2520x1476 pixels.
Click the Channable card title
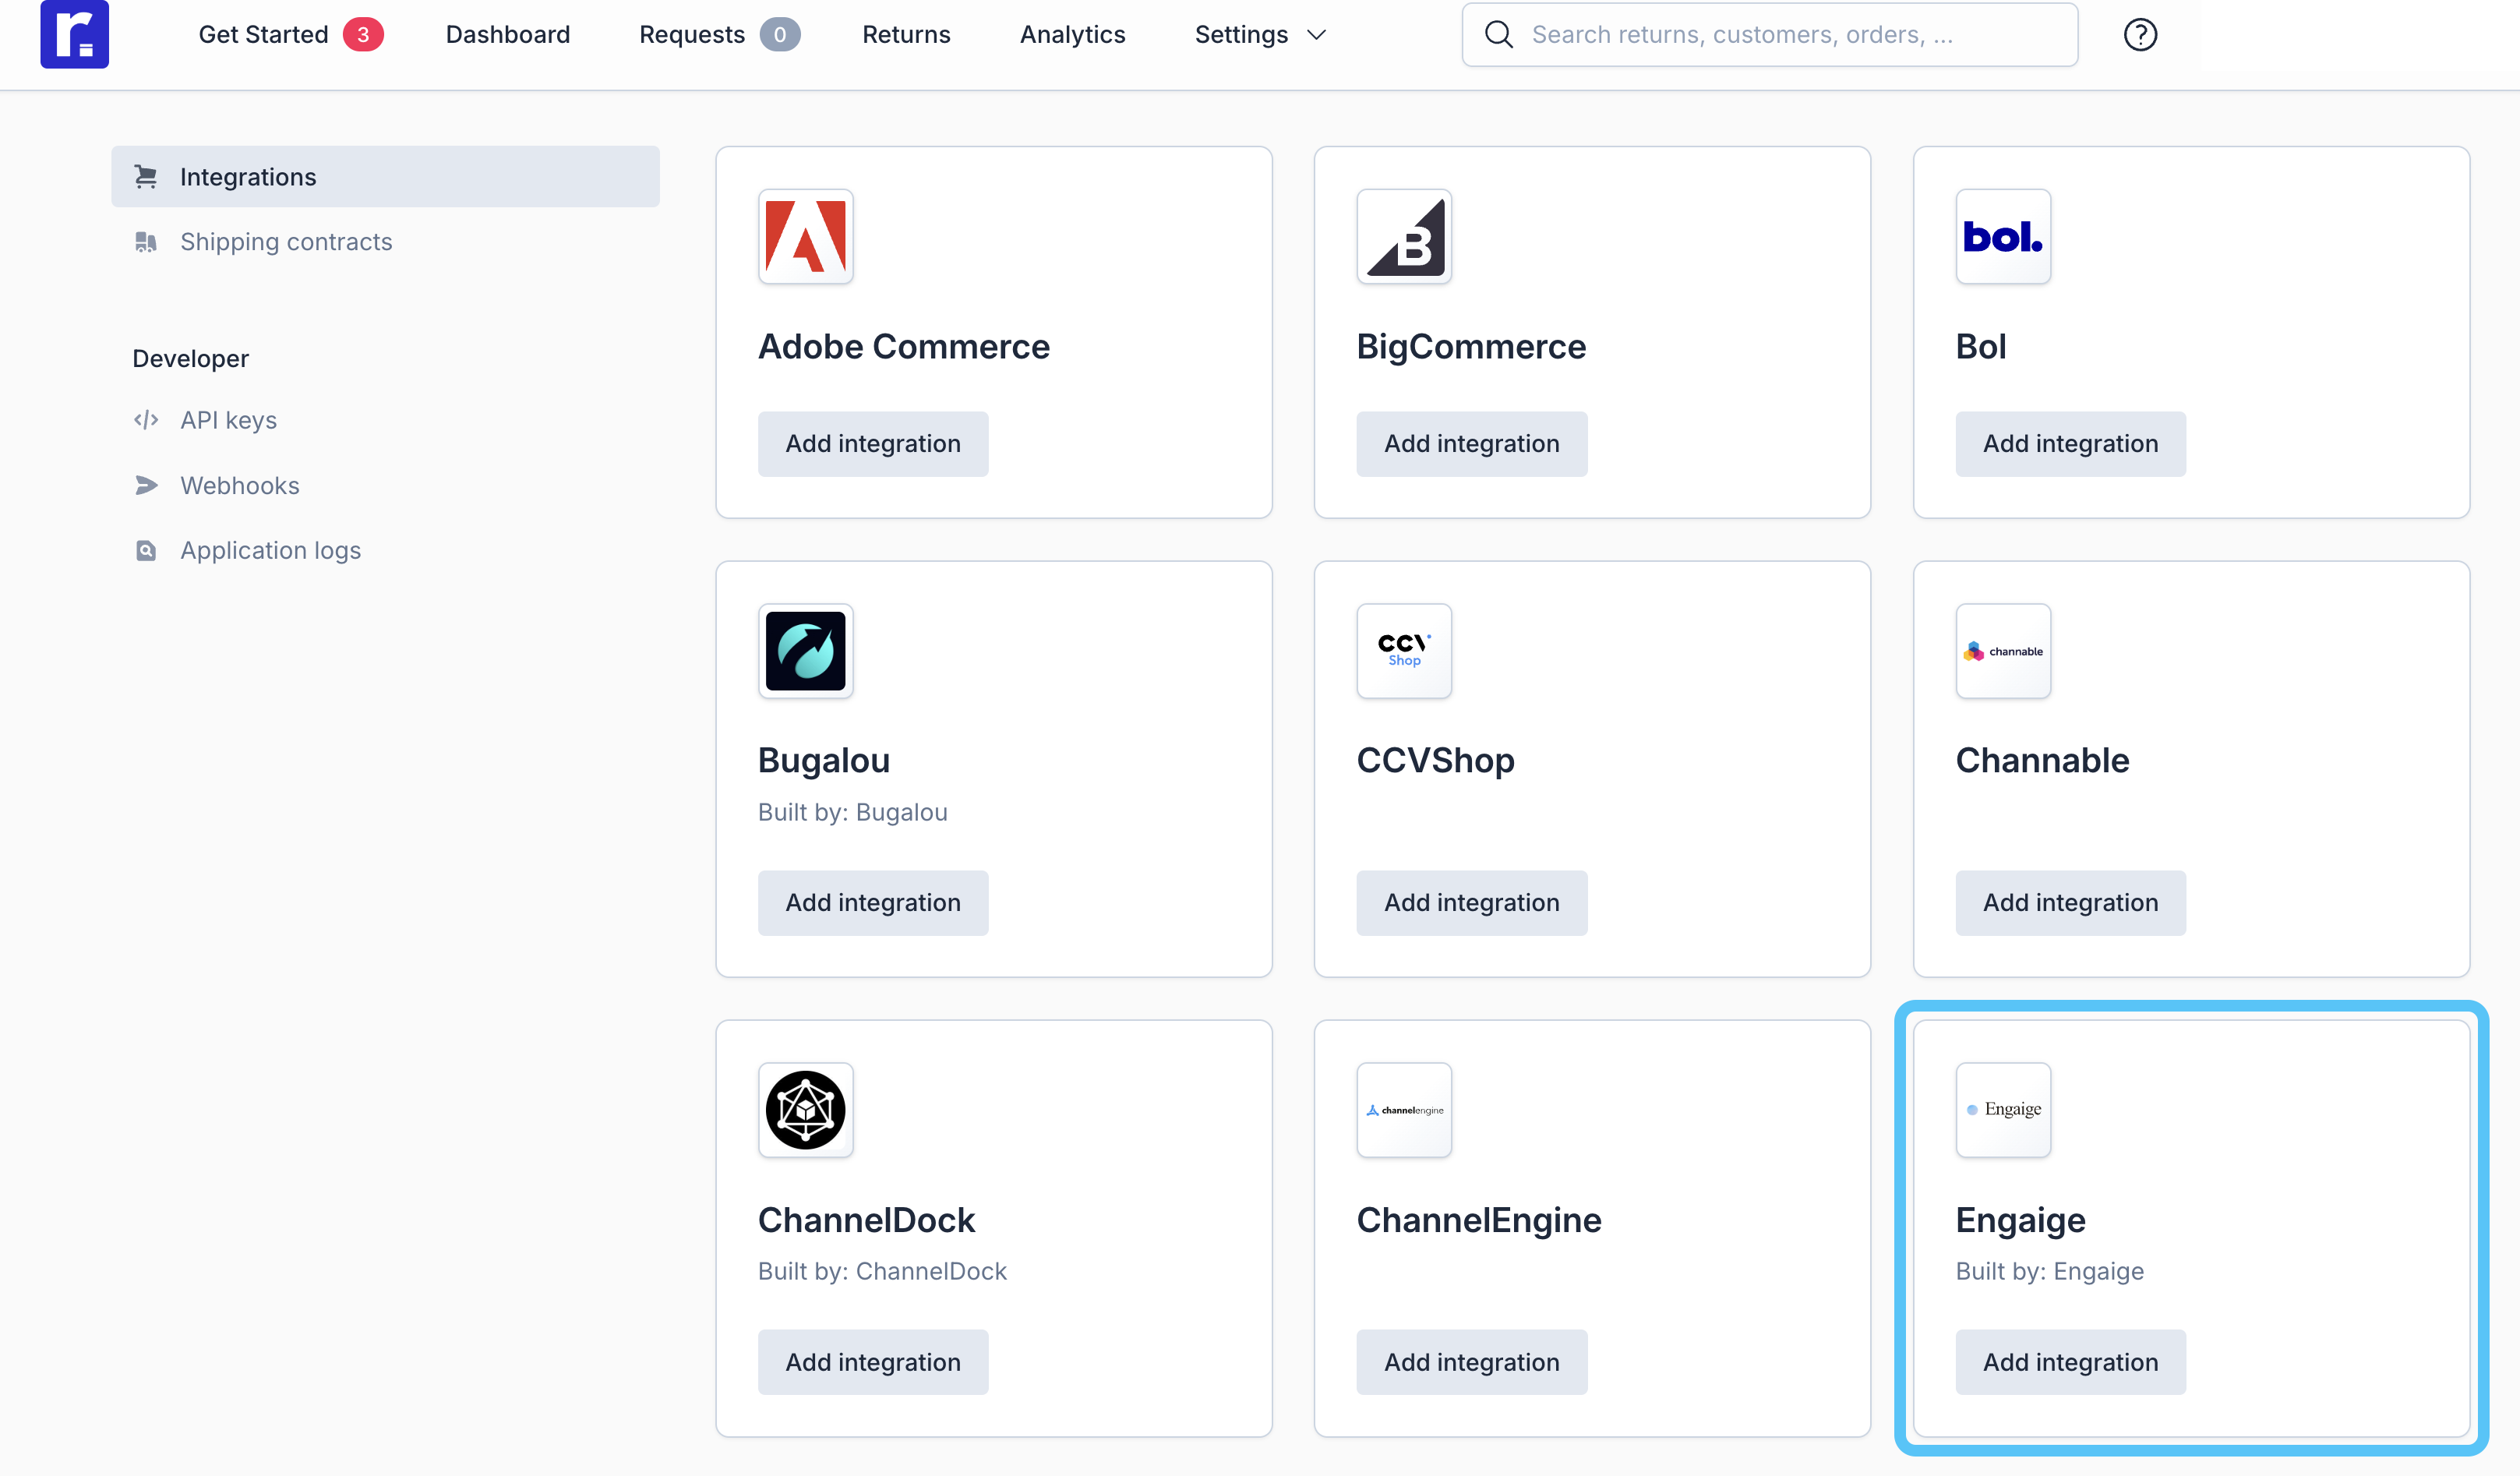pyautogui.click(x=2042, y=761)
